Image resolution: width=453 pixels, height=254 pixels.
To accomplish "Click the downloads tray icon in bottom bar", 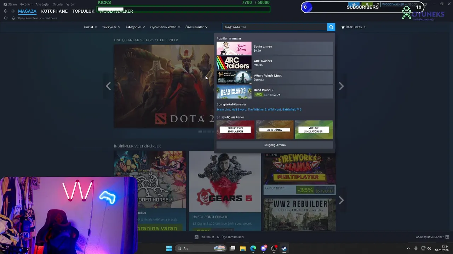I will click(197, 237).
